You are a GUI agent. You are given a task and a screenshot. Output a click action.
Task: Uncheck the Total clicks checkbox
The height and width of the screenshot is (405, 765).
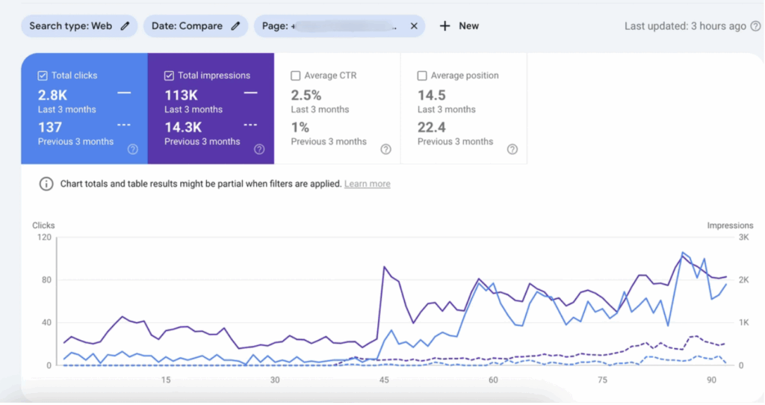pos(43,75)
